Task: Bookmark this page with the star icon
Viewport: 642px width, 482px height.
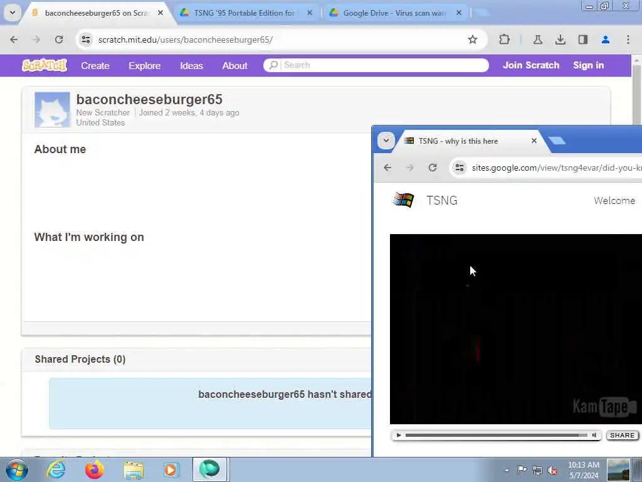Action: 473,40
